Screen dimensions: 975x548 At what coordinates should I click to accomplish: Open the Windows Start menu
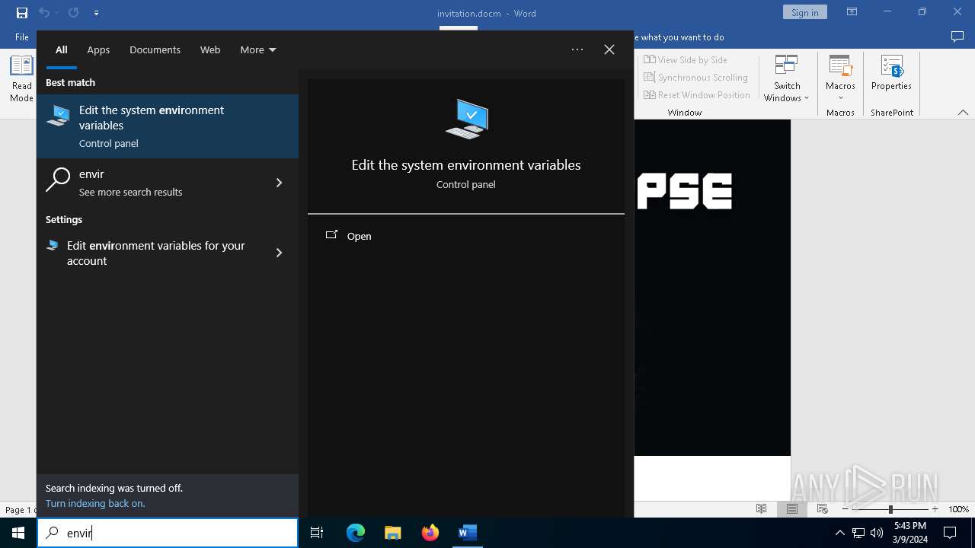(18, 533)
